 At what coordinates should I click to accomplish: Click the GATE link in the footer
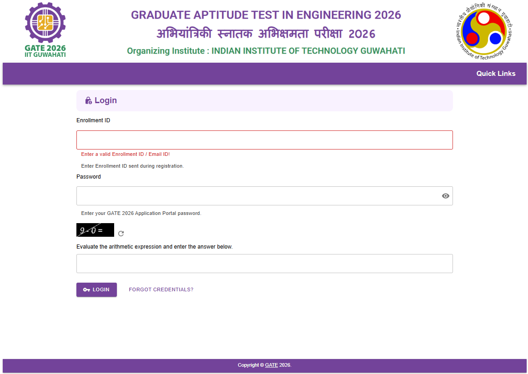[272, 365]
